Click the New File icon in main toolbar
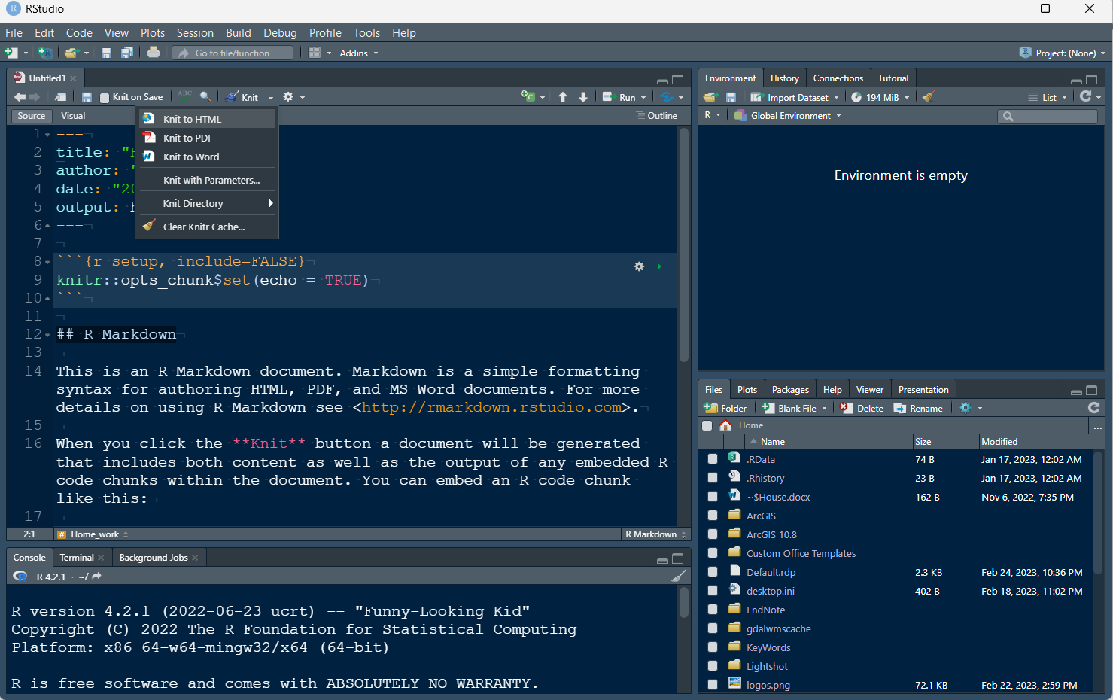This screenshot has height=700, width=1113. click(x=11, y=53)
